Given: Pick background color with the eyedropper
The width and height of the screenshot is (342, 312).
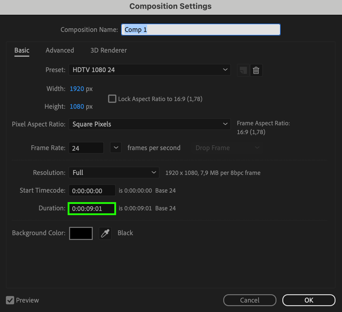Looking at the screenshot, I should tap(105, 233).
